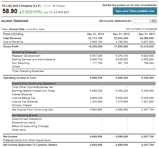159x148 pixels.
Task: Click Income from Continuing Operations header
Action: point(84,84)
